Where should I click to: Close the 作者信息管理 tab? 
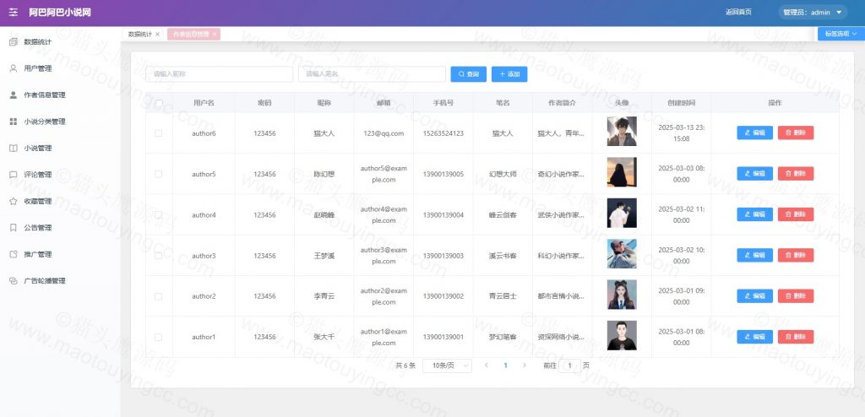(215, 35)
